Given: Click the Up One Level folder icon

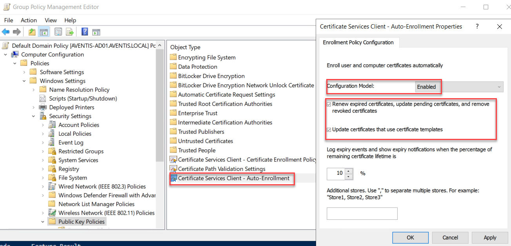Looking at the screenshot, I should coord(32,32).
